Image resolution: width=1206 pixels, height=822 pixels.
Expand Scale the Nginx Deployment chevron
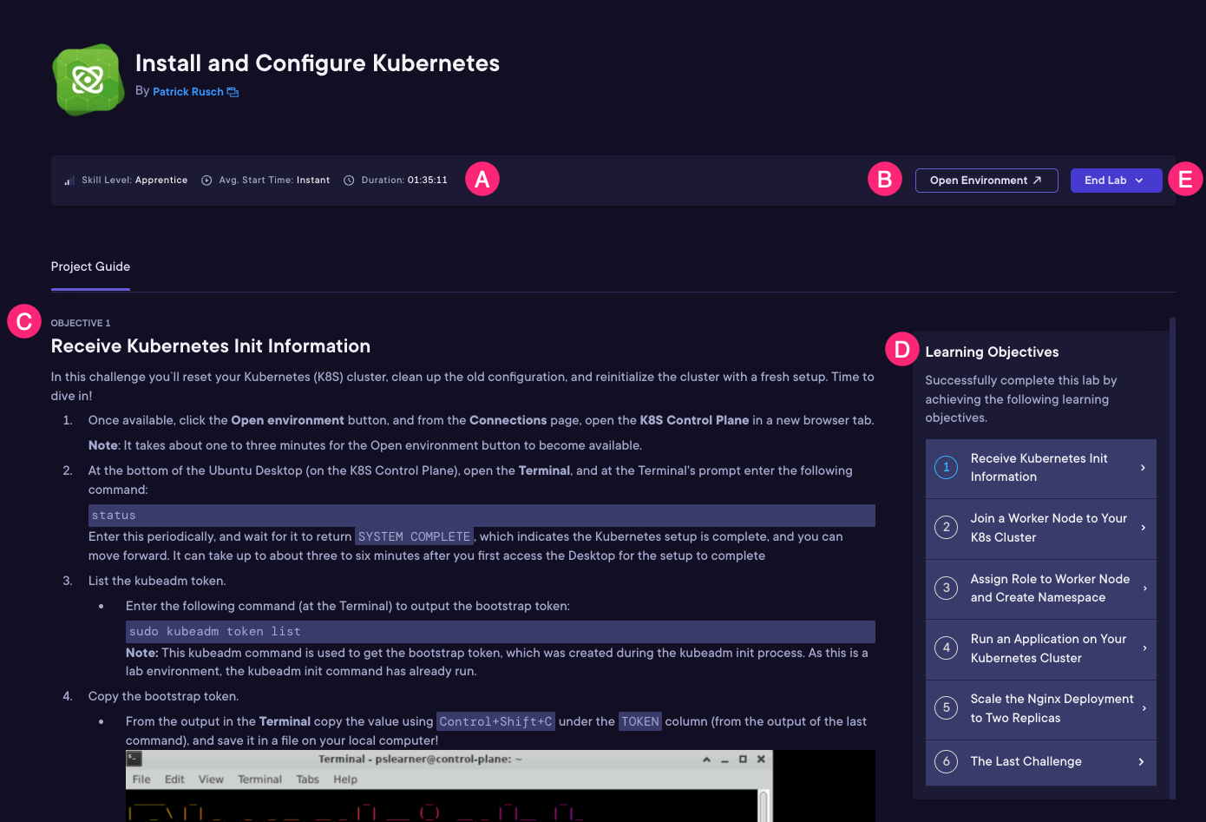click(x=1144, y=708)
